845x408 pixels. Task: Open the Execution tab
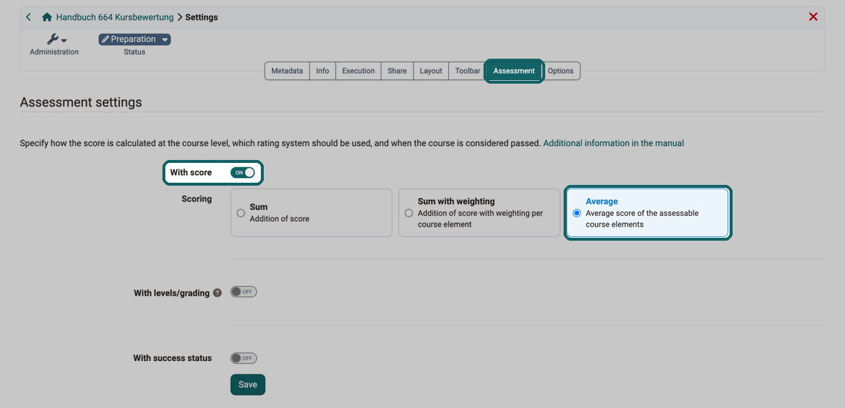point(359,71)
